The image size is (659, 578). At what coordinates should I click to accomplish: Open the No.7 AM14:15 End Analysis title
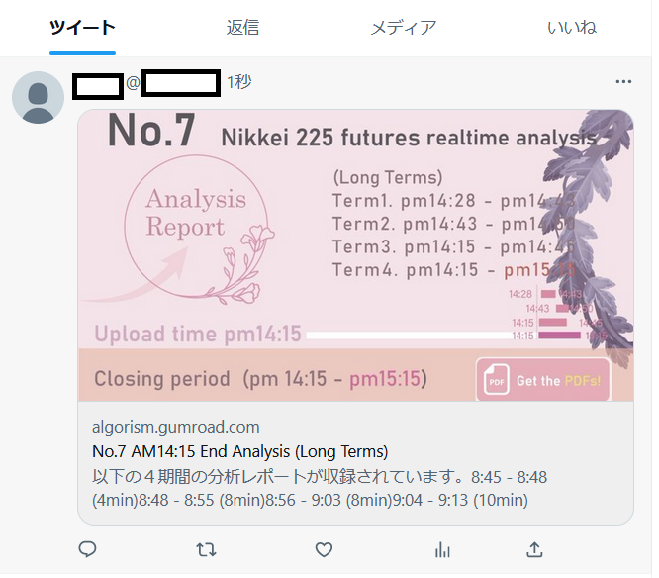[240, 451]
